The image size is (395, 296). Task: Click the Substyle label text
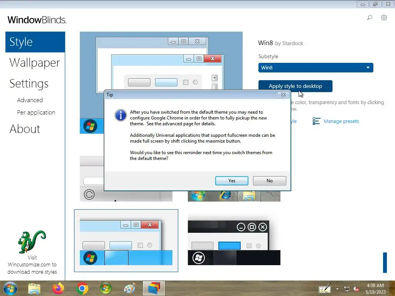point(268,56)
